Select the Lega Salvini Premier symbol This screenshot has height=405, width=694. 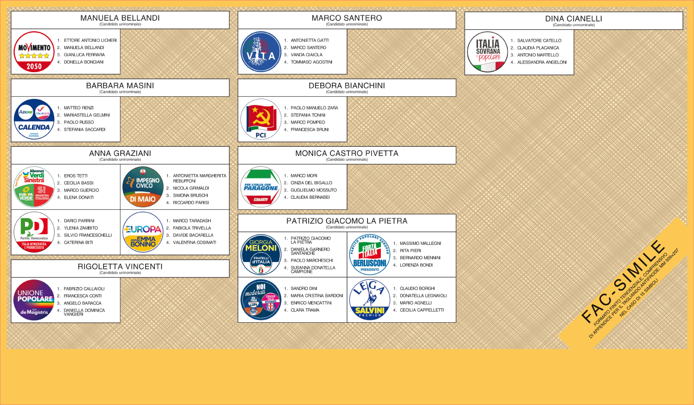(369, 300)
